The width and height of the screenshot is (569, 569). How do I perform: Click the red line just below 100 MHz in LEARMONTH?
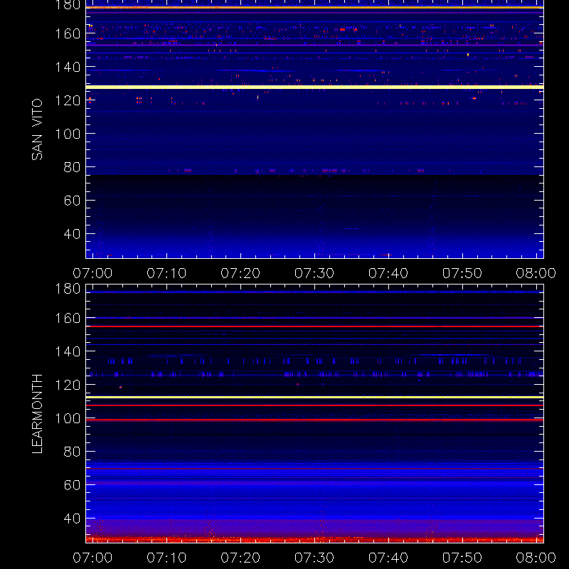coord(314,420)
